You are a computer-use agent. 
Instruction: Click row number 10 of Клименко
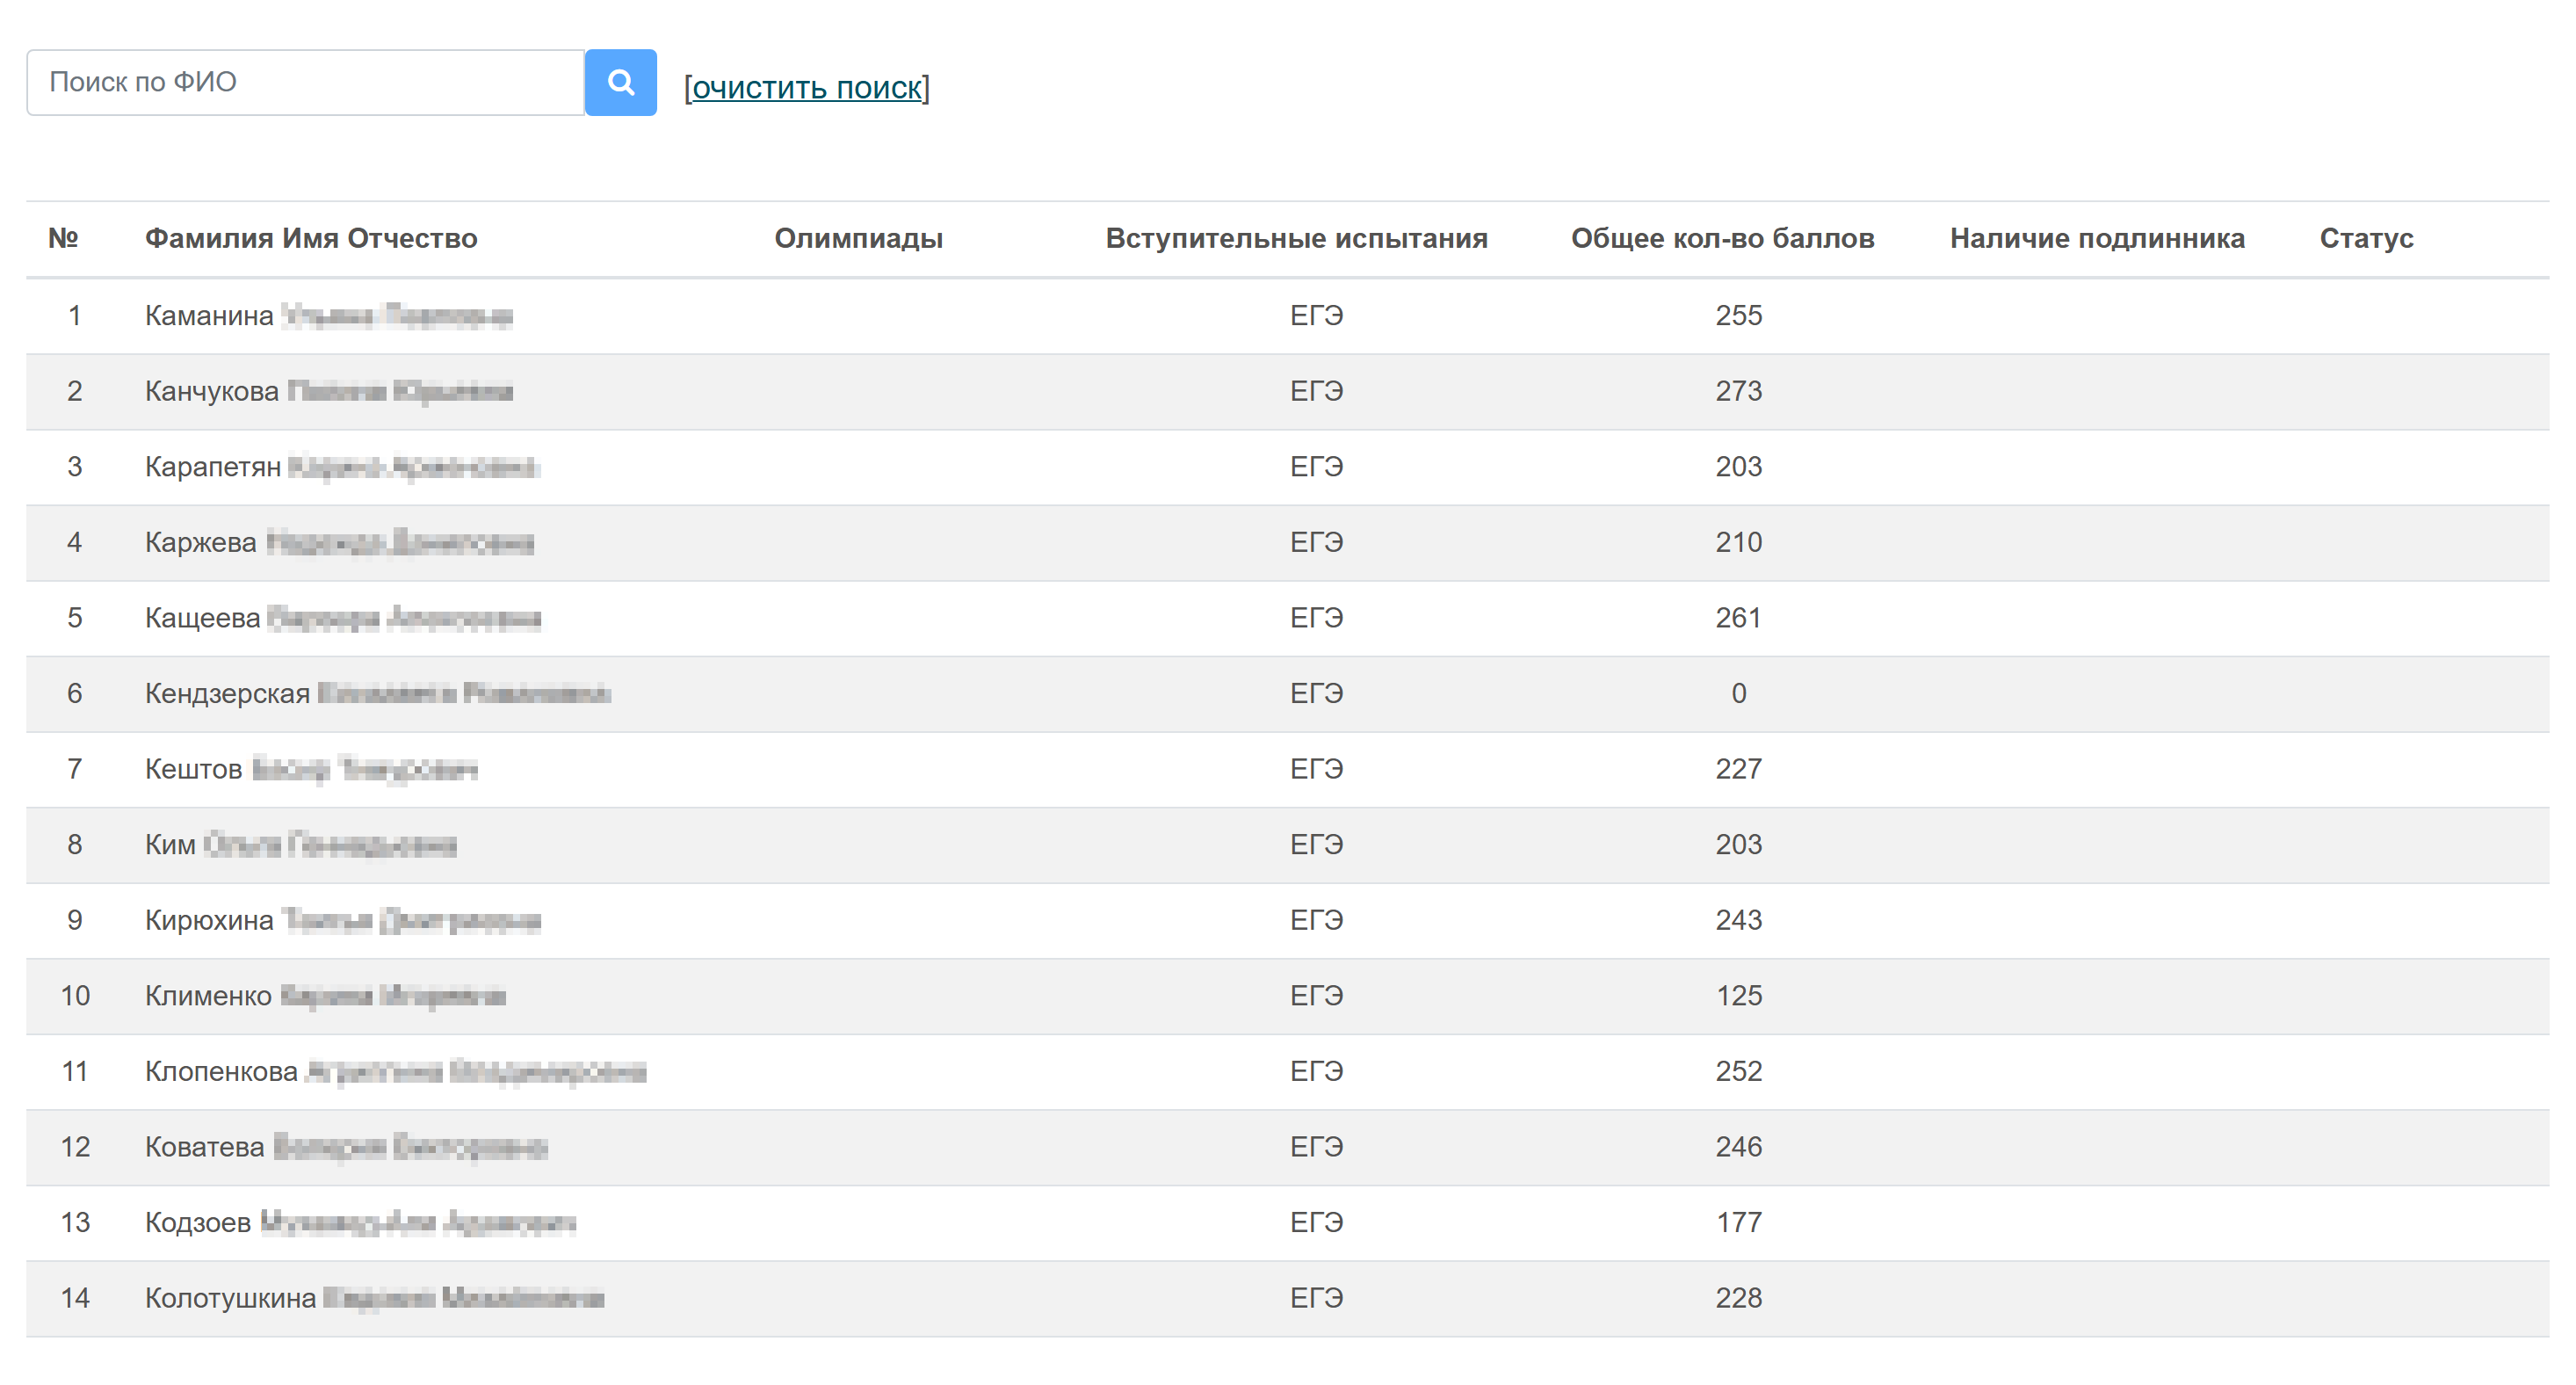[x=75, y=996]
